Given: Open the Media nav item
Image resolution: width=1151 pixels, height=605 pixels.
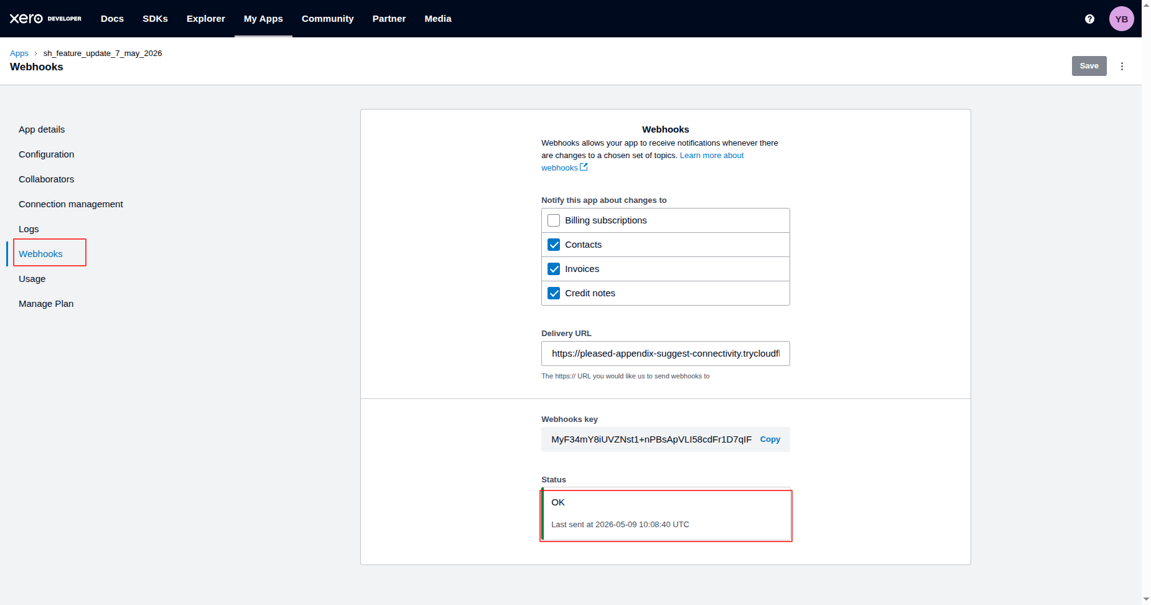Looking at the screenshot, I should 438,19.
